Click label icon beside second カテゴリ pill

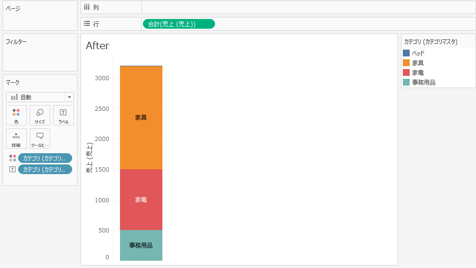click(x=13, y=169)
